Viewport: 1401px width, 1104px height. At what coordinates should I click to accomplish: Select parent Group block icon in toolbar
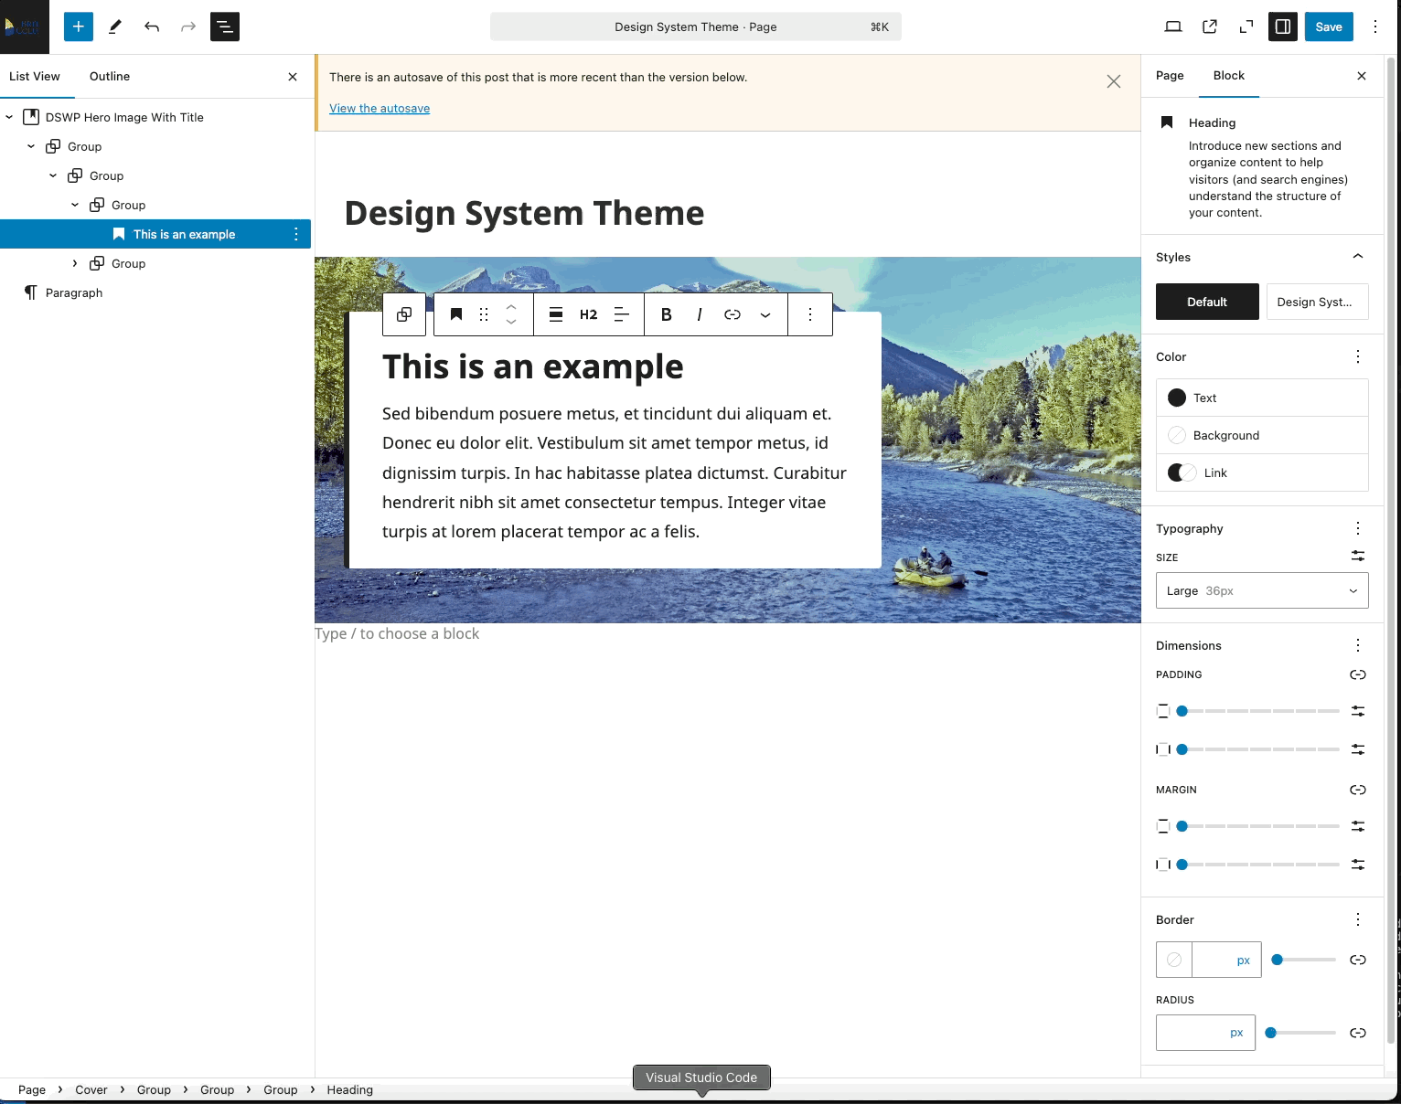click(x=404, y=314)
